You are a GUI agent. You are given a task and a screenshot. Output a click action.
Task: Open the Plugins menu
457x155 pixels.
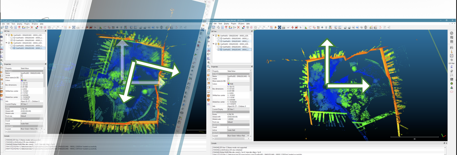[x=233, y=24]
